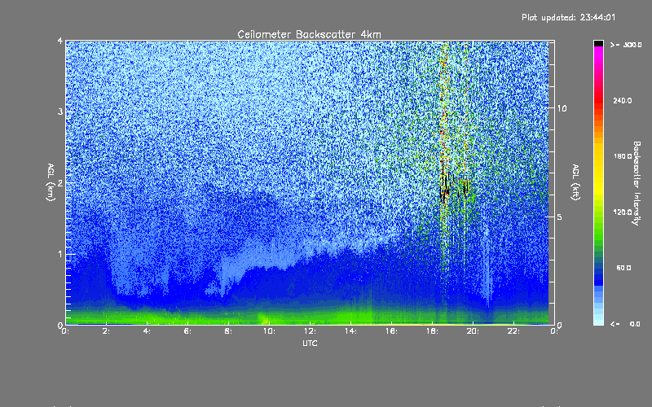Click the 'Backscatter Intensity' colorbar label
This screenshot has width=652, height=407.
(637, 183)
